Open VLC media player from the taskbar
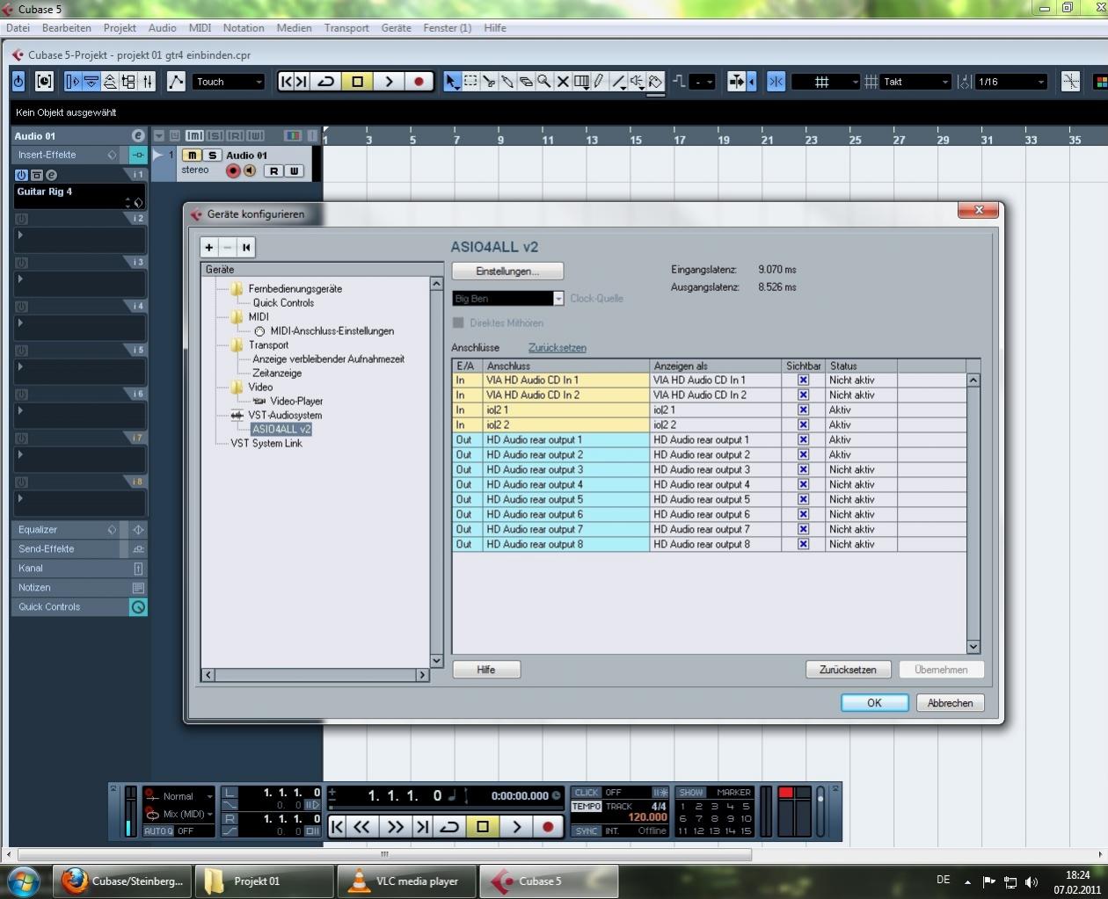This screenshot has height=899, width=1108. (405, 881)
